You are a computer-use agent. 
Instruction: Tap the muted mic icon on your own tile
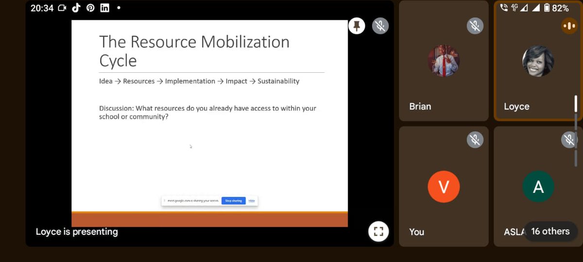click(475, 140)
